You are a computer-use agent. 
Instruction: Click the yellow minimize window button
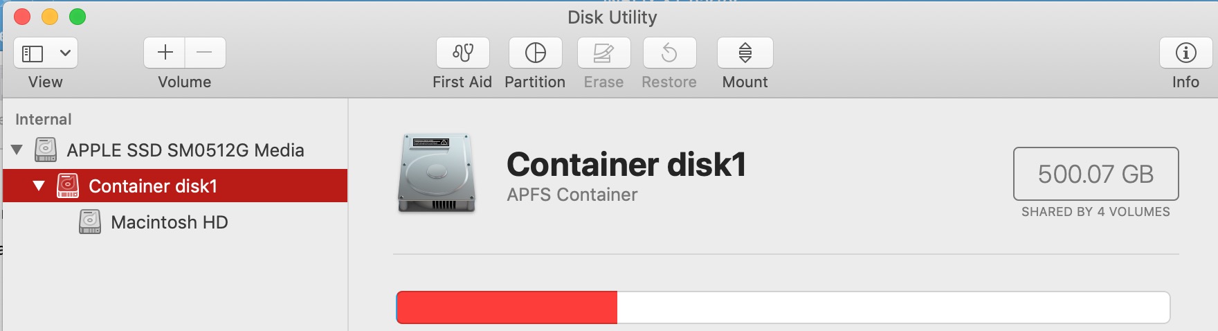click(50, 17)
